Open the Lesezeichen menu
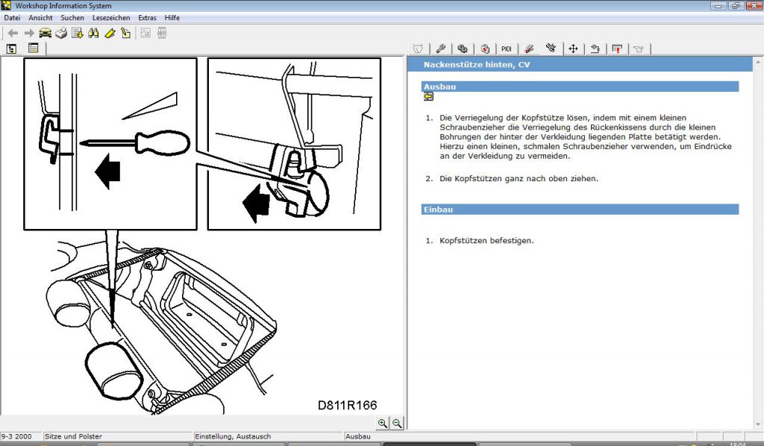This screenshot has width=764, height=446. click(111, 18)
